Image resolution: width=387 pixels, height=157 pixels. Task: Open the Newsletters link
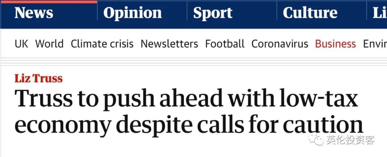[x=169, y=44]
